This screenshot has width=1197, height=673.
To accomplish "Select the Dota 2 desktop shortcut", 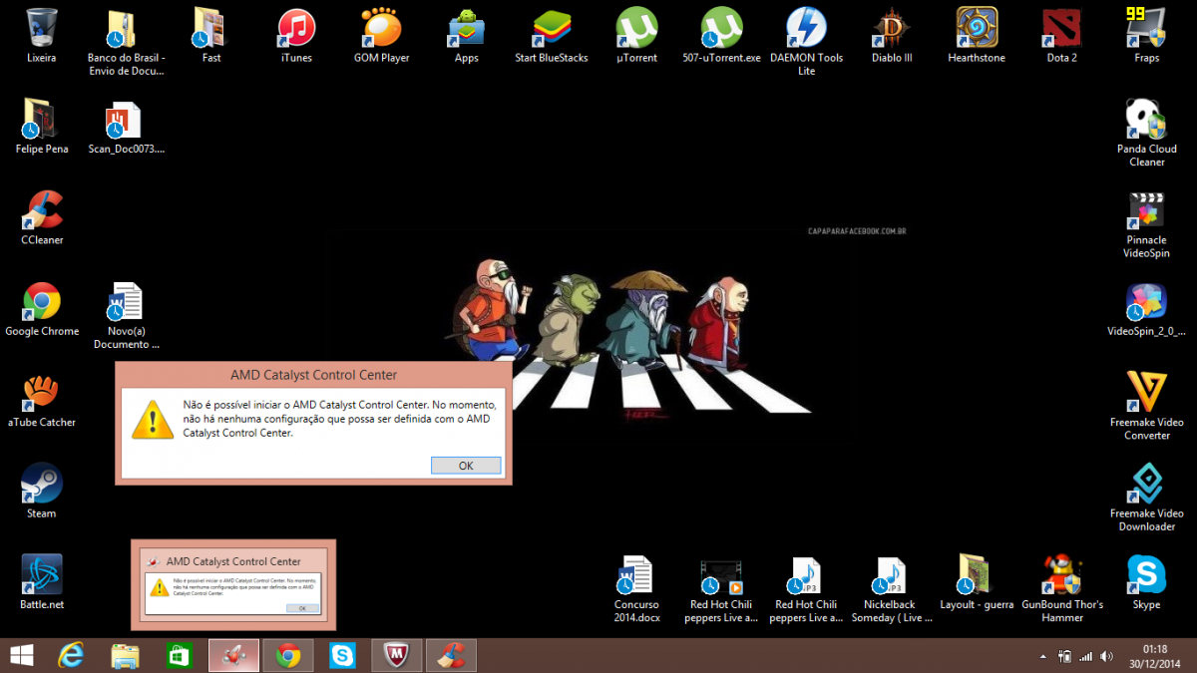I will pos(1061,35).
